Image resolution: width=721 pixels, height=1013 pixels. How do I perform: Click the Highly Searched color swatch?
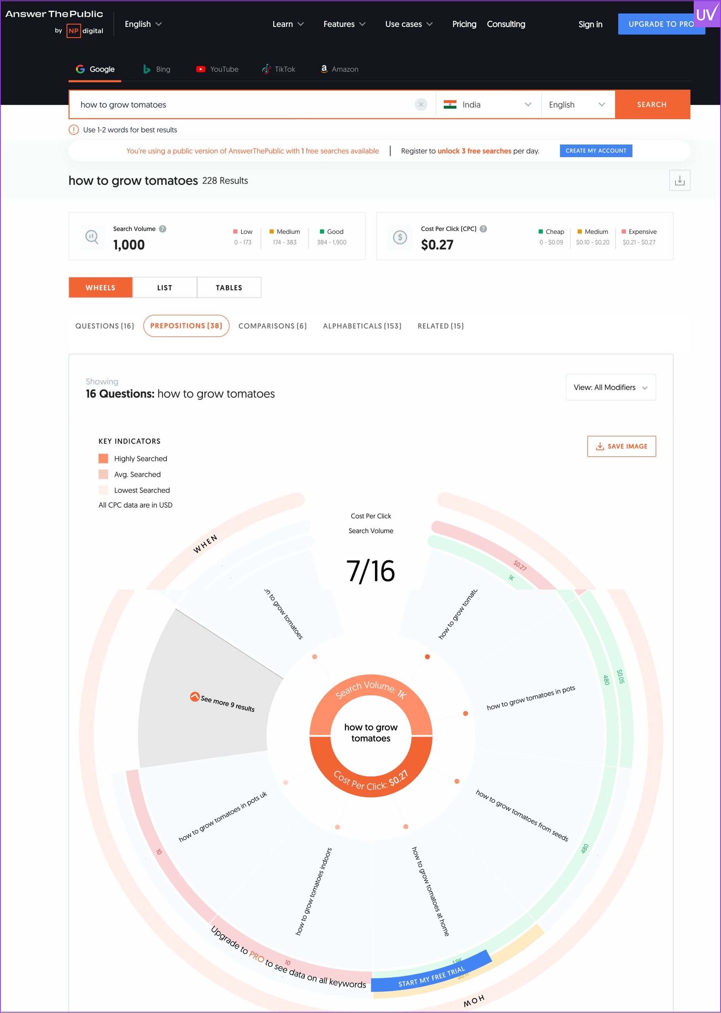click(103, 458)
